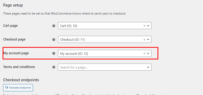
Task: Click the help icon beside Terms and conditions
Action: tap(54, 67)
